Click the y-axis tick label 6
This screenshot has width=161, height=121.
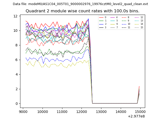(x=16, y=60)
